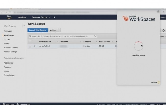Viewport: 166px width, 110px height.
Task: Clear the search with X icon
Action: click(96, 36)
